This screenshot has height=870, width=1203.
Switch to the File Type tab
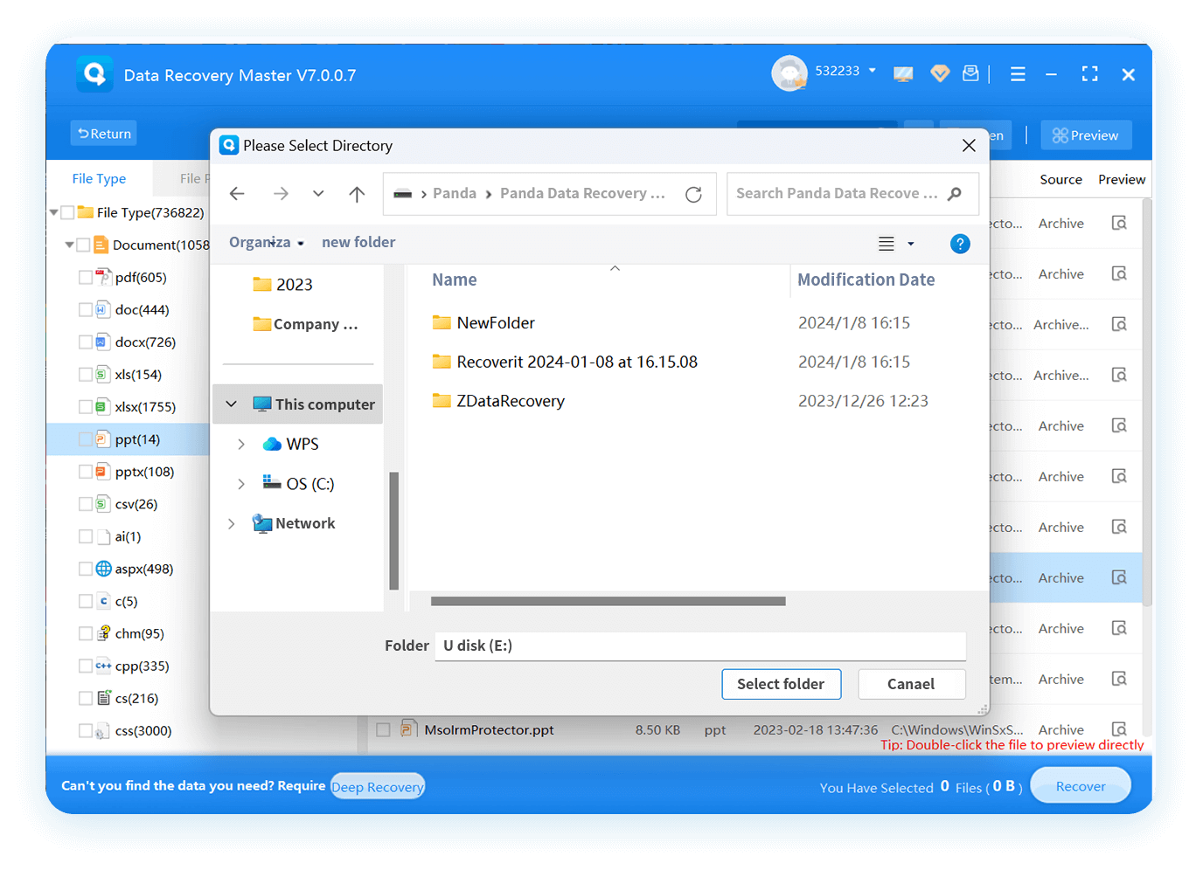point(99,178)
